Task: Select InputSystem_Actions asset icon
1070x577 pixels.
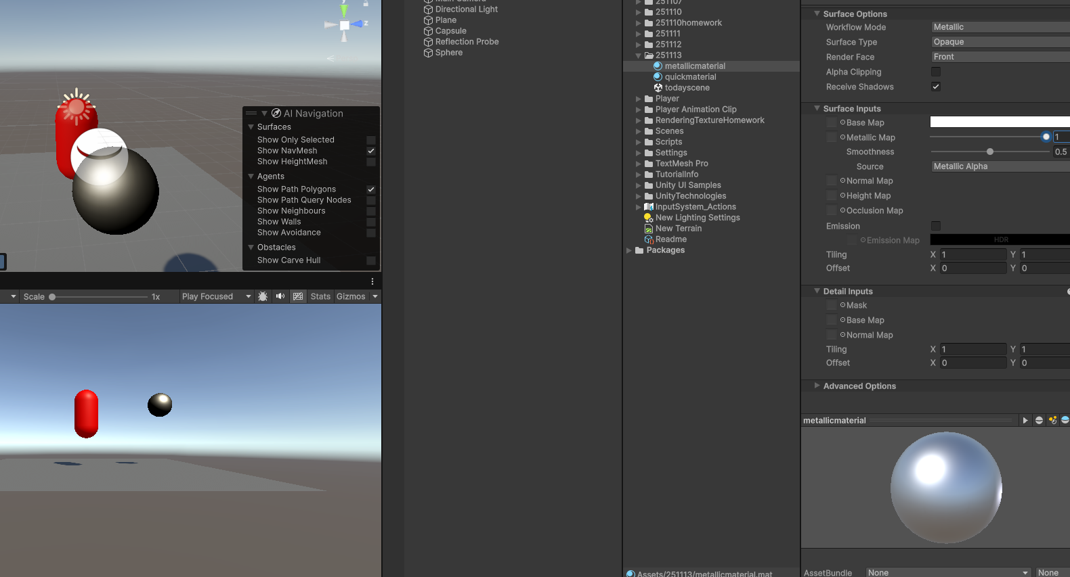Action: (x=649, y=207)
